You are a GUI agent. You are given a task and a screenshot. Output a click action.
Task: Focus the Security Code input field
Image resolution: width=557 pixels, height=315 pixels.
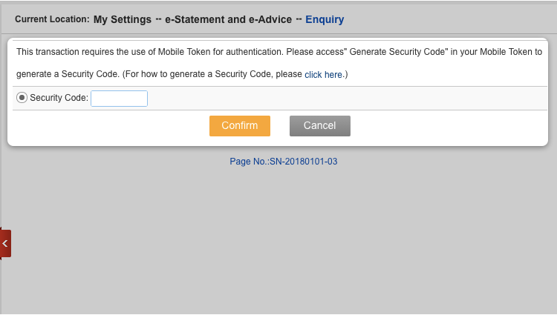pos(119,98)
